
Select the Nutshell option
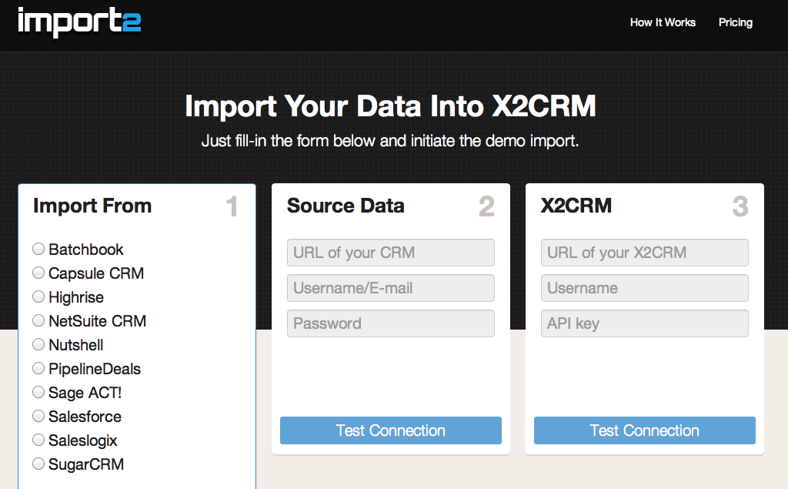click(x=38, y=345)
